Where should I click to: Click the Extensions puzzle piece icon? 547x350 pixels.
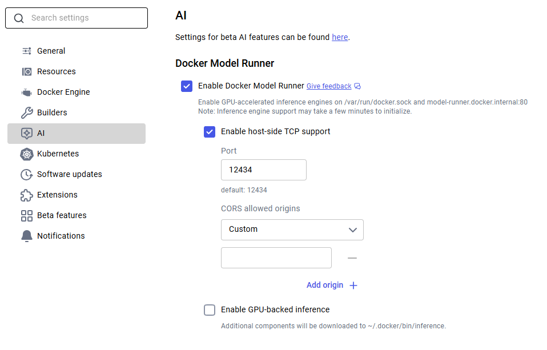(x=27, y=195)
